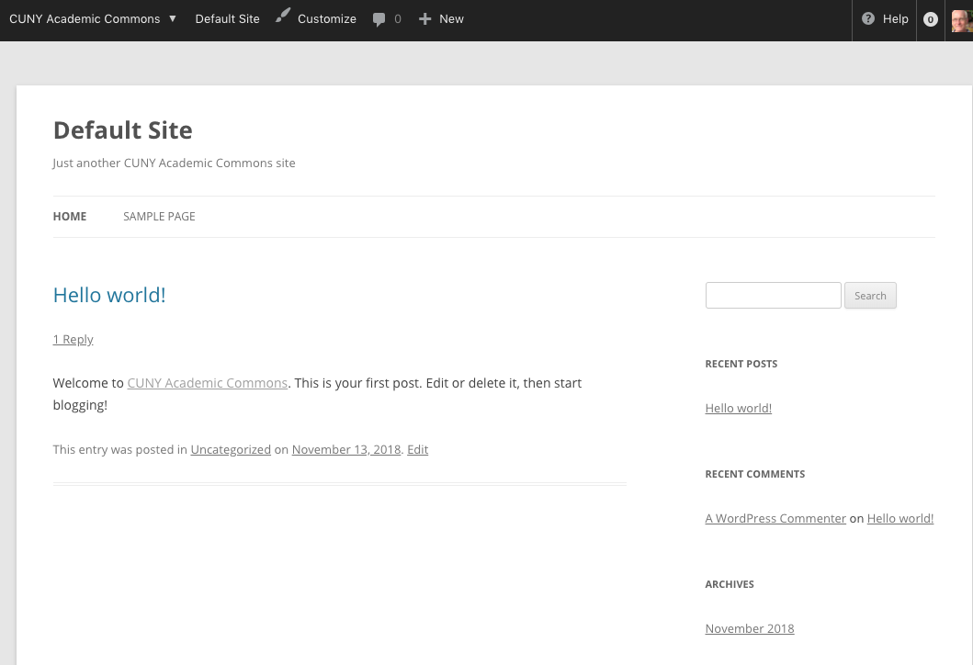Image resolution: width=973 pixels, height=665 pixels.
Task: Click the notifications counter icon showing 0
Action: [930, 19]
